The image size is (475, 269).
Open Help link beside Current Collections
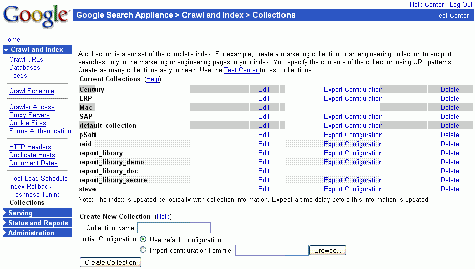[153, 79]
